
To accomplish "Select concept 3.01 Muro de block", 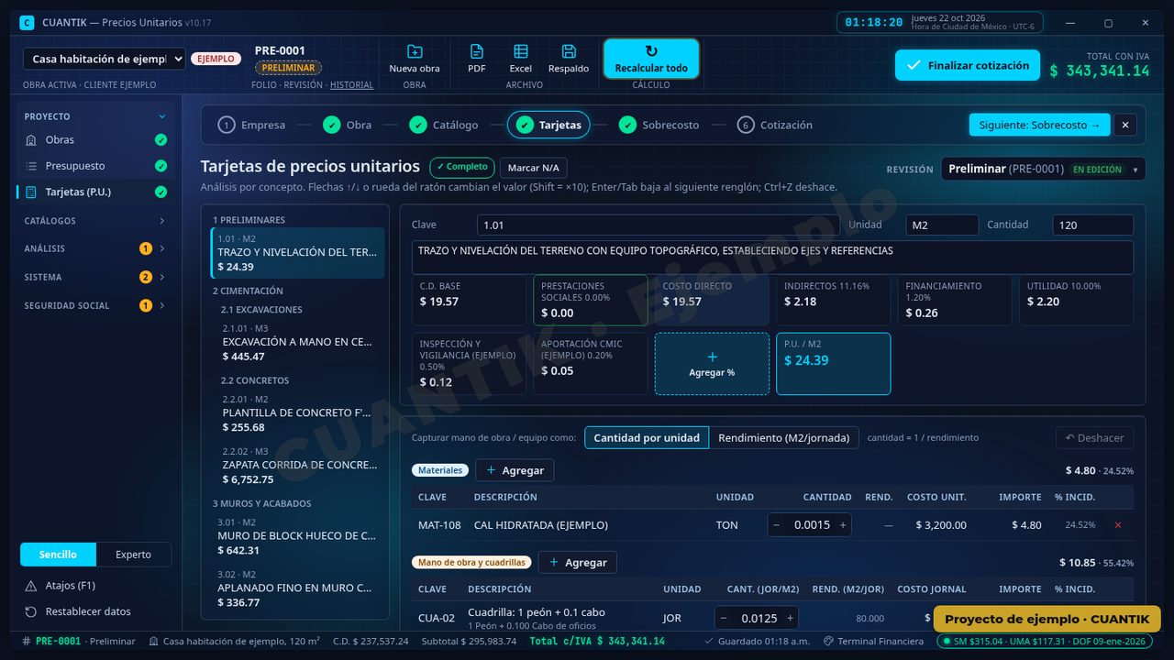I will coord(298,535).
